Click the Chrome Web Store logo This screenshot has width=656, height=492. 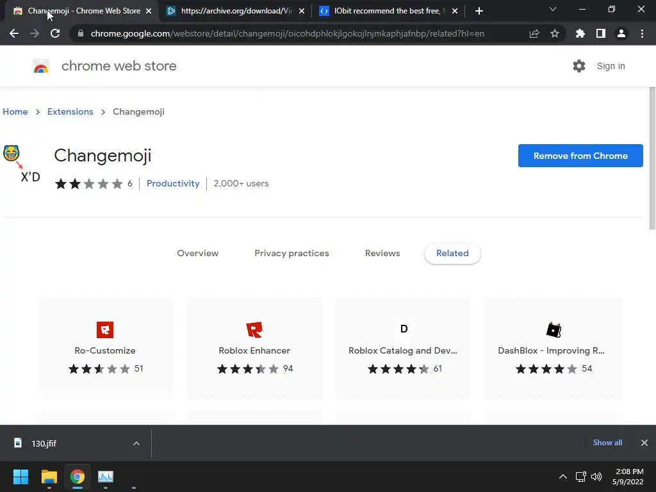41,66
